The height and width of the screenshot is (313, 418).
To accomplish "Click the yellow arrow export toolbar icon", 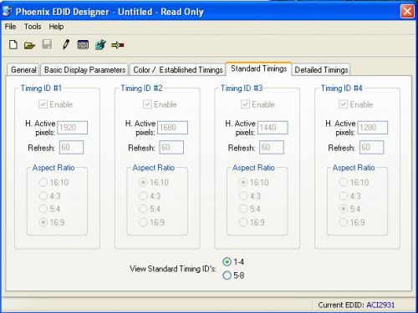I will pos(118,45).
